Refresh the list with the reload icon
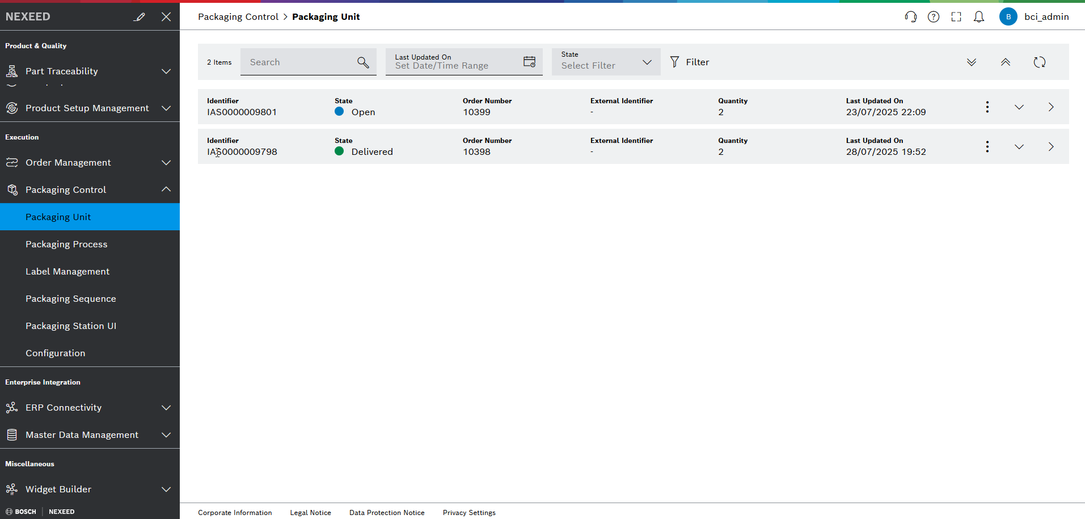Screen dimensions: 1085x519 pyautogui.click(x=1040, y=62)
